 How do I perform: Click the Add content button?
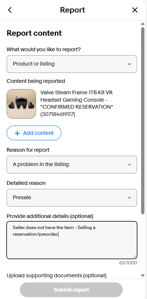(x=34, y=133)
